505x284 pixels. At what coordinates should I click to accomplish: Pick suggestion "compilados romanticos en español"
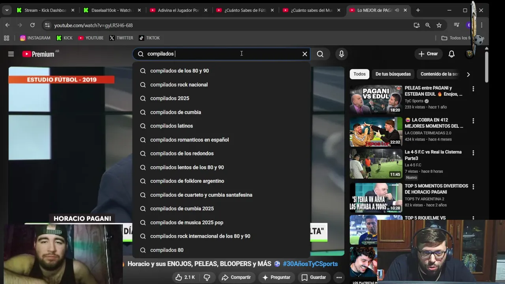click(221, 140)
